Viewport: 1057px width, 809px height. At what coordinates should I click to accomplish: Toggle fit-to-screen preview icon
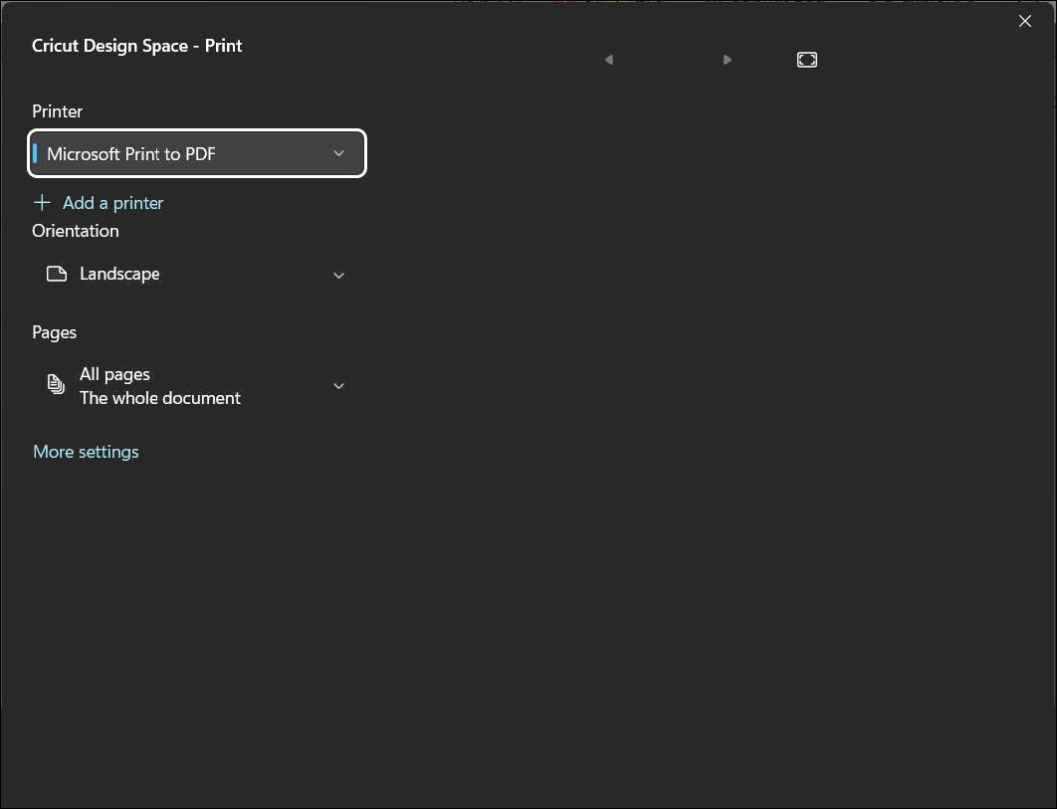807,60
